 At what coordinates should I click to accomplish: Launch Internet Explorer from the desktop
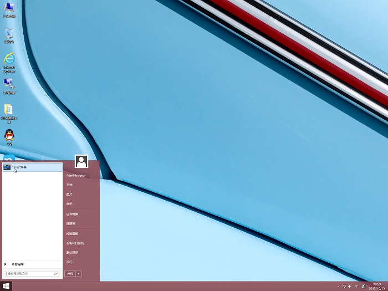pos(9,60)
